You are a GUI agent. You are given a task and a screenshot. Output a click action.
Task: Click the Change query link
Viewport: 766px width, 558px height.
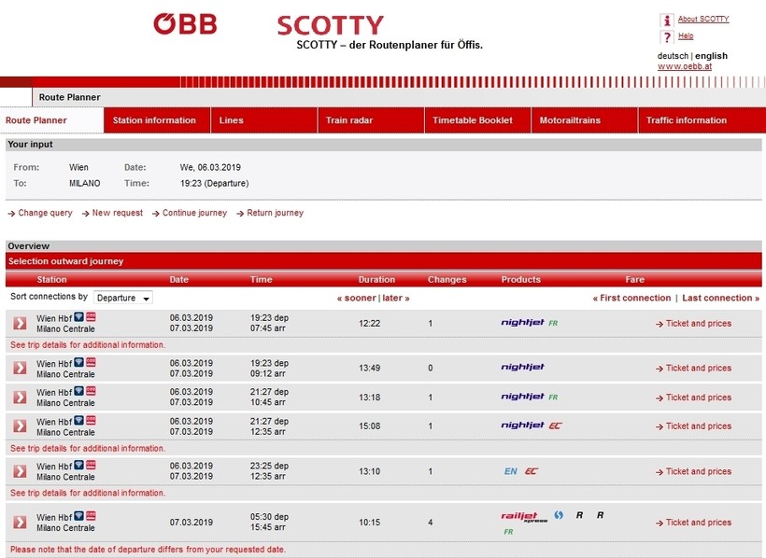45,213
